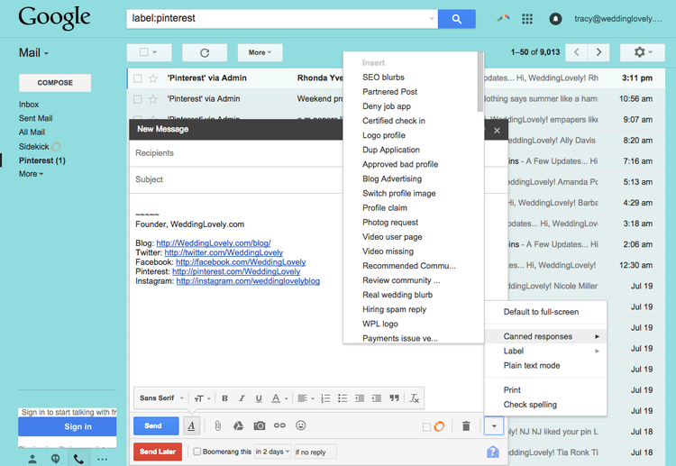Apply quote formatting

coord(394,398)
